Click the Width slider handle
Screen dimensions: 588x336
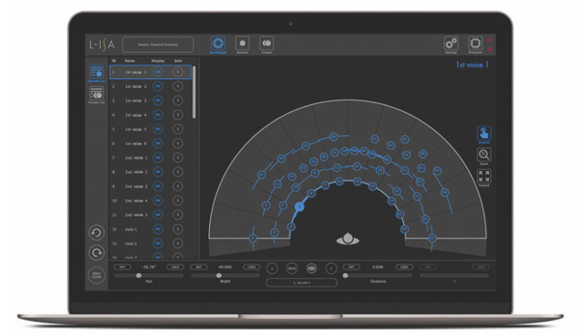218,276
